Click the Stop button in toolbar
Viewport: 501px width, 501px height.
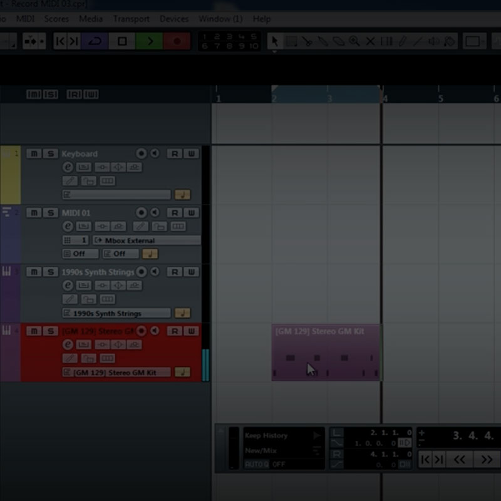122,41
